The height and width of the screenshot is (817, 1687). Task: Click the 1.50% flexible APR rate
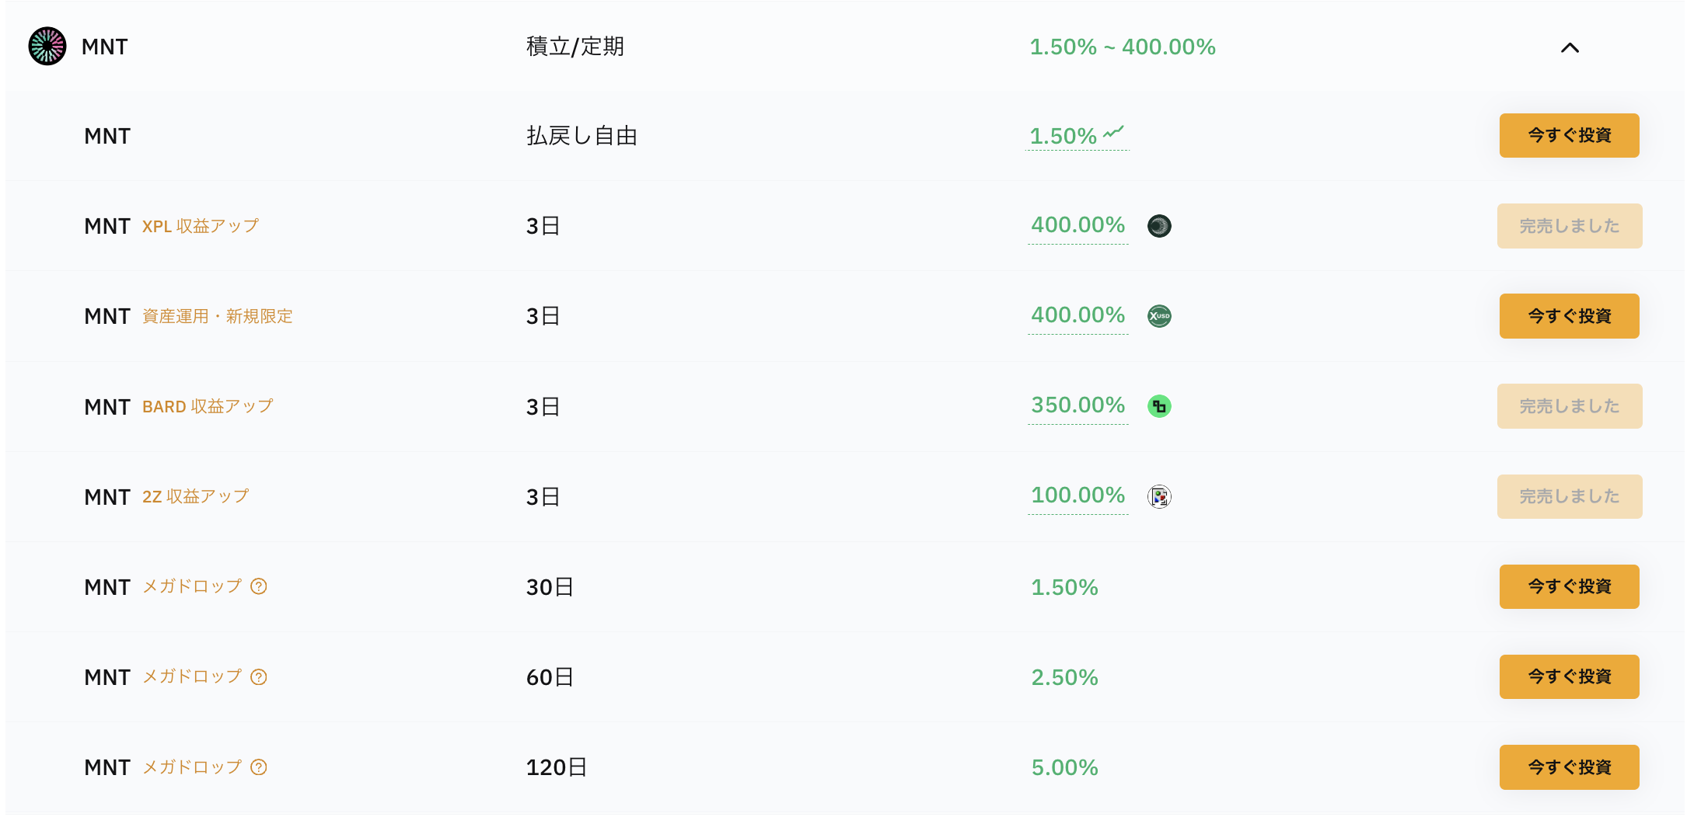(1063, 137)
